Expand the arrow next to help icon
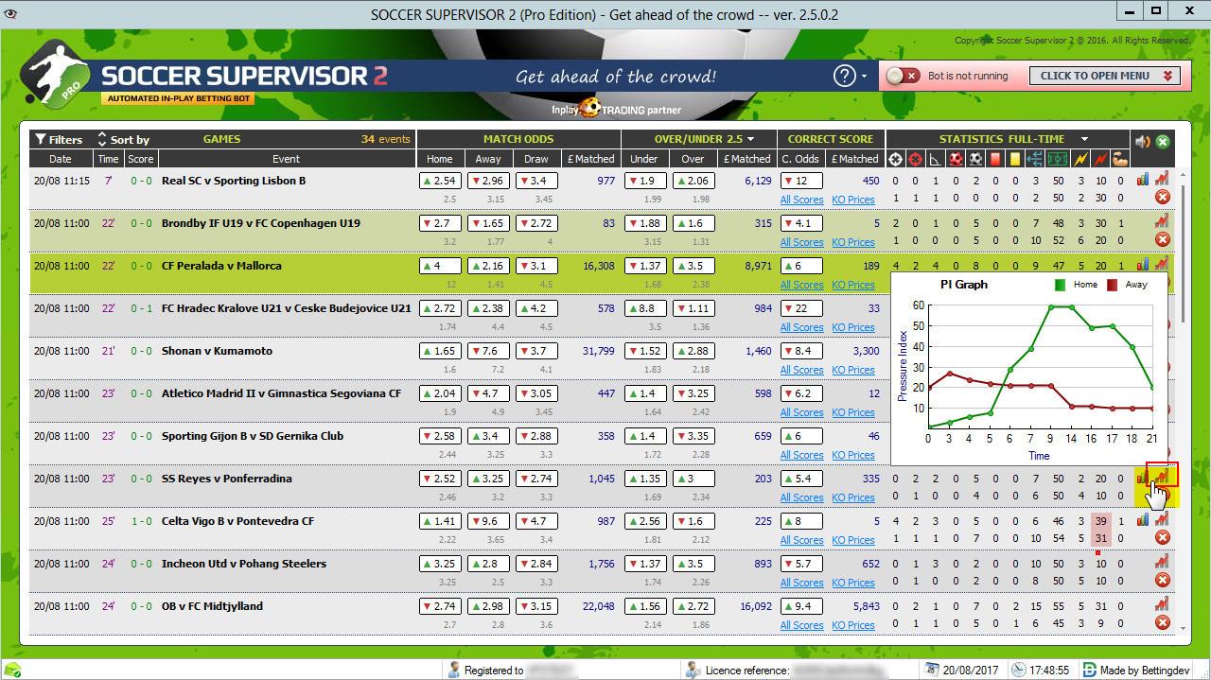1211x680 pixels. coord(864,77)
